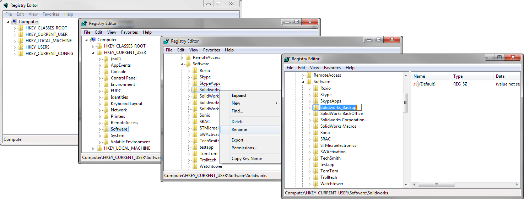This screenshot has height=199, width=524.
Task: Click the Solidworks_Backup rename text field
Action: click(340, 107)
